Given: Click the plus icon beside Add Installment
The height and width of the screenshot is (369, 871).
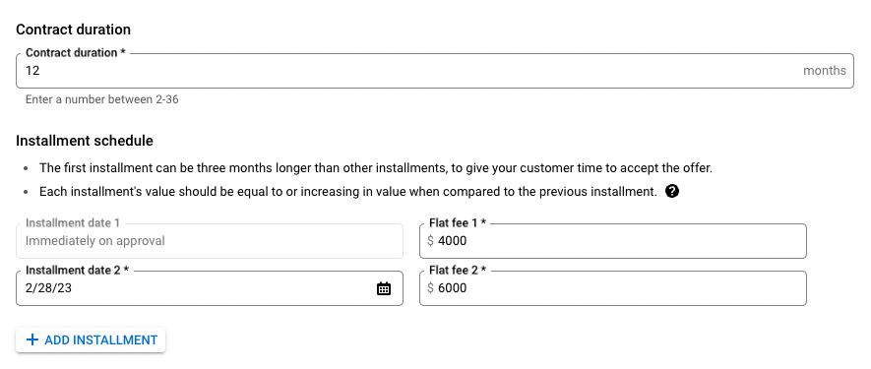Looking at the screenshot, I should 32,339.
